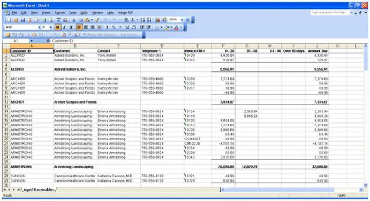Click the Merge and Center icon
The height and width of the screenshot is (201, 370).
[99, 27]
